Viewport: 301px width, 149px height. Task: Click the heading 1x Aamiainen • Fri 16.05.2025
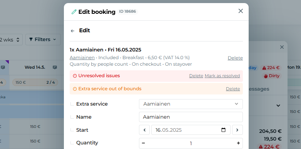click(105, 50)
